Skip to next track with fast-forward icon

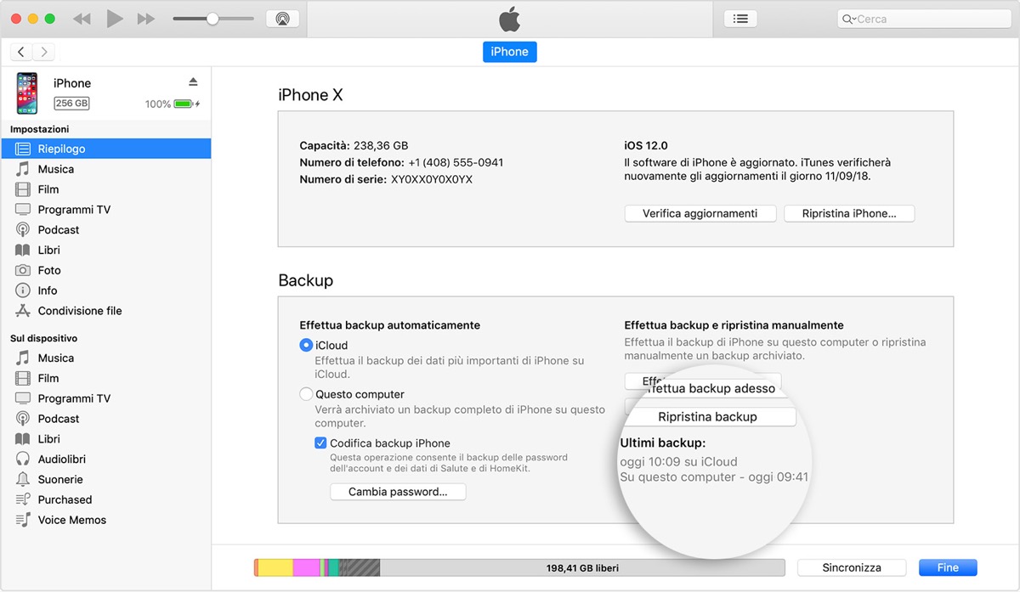click(146, 19)
